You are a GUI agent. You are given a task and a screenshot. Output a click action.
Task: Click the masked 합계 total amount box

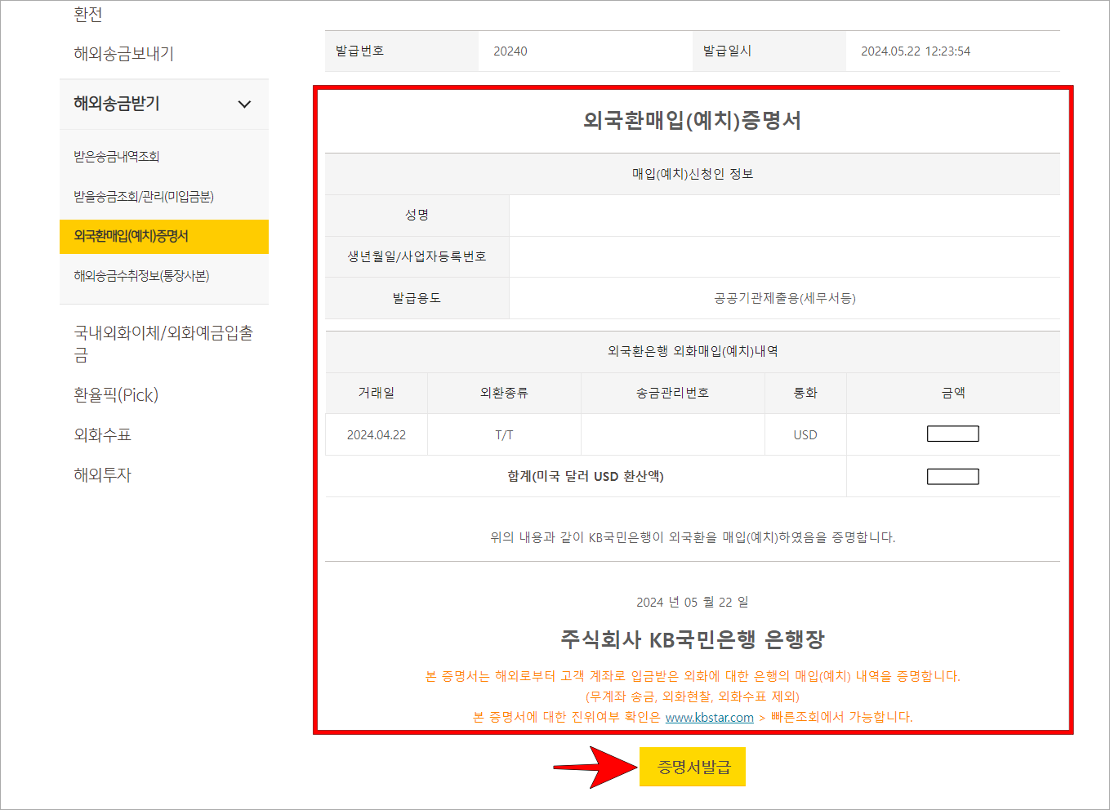click(x=952, y=476)
